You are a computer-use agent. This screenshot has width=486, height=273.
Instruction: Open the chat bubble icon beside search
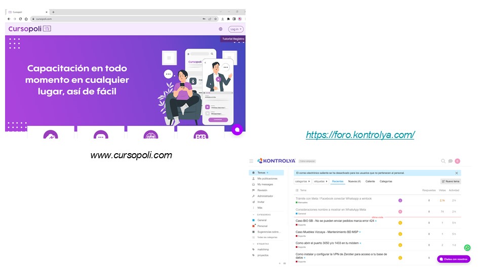coord(450,161)
